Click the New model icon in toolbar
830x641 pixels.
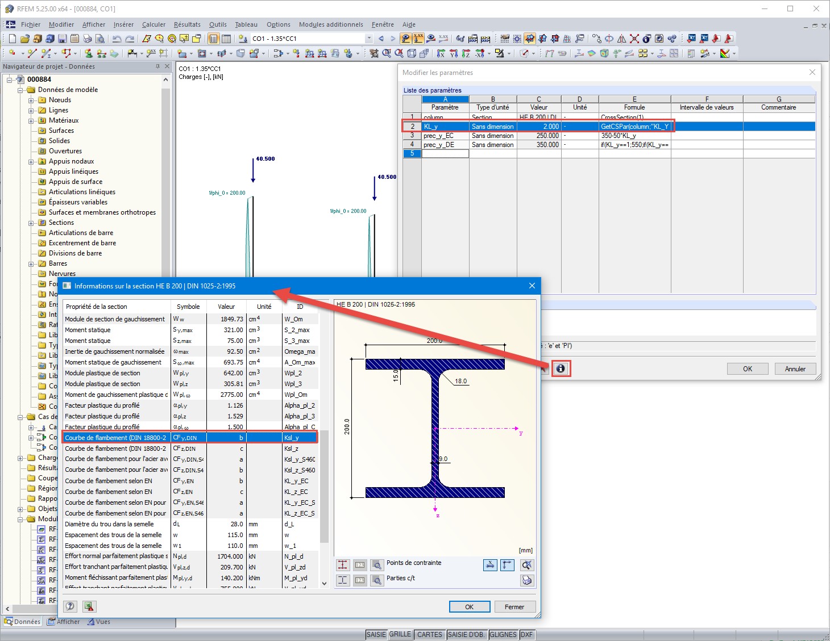tap(12, 39)
